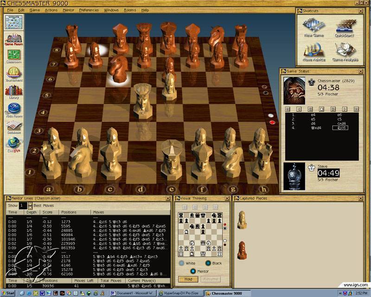This screenshot has width=371, height=297.
Task: Click the Total Moves column header
Action: pos(111,281)
